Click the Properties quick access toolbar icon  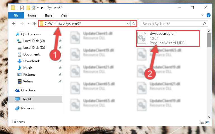click(x=22, y=8)
